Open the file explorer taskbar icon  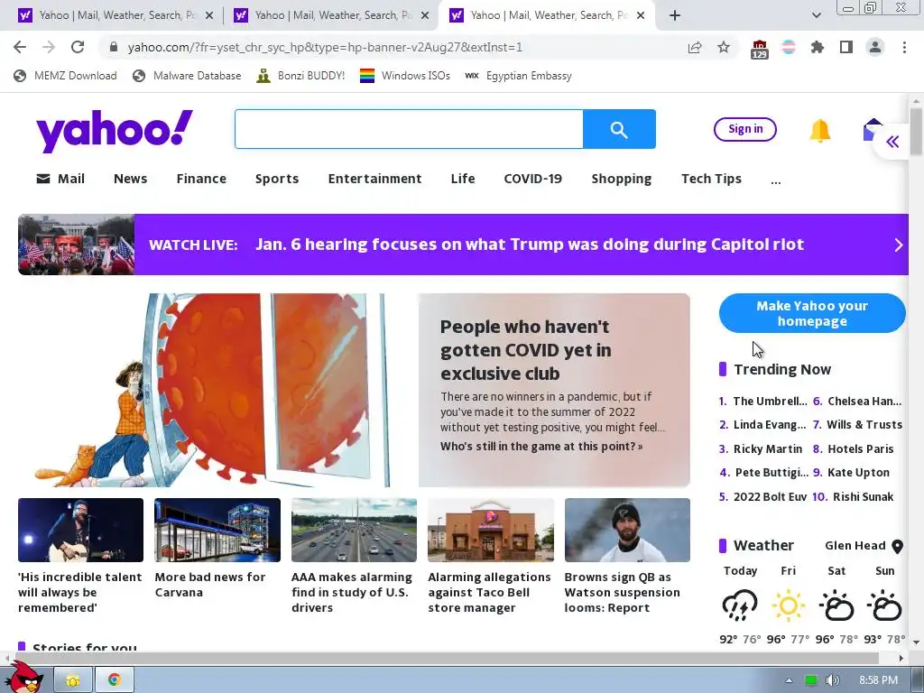click(x=73, y=679)
